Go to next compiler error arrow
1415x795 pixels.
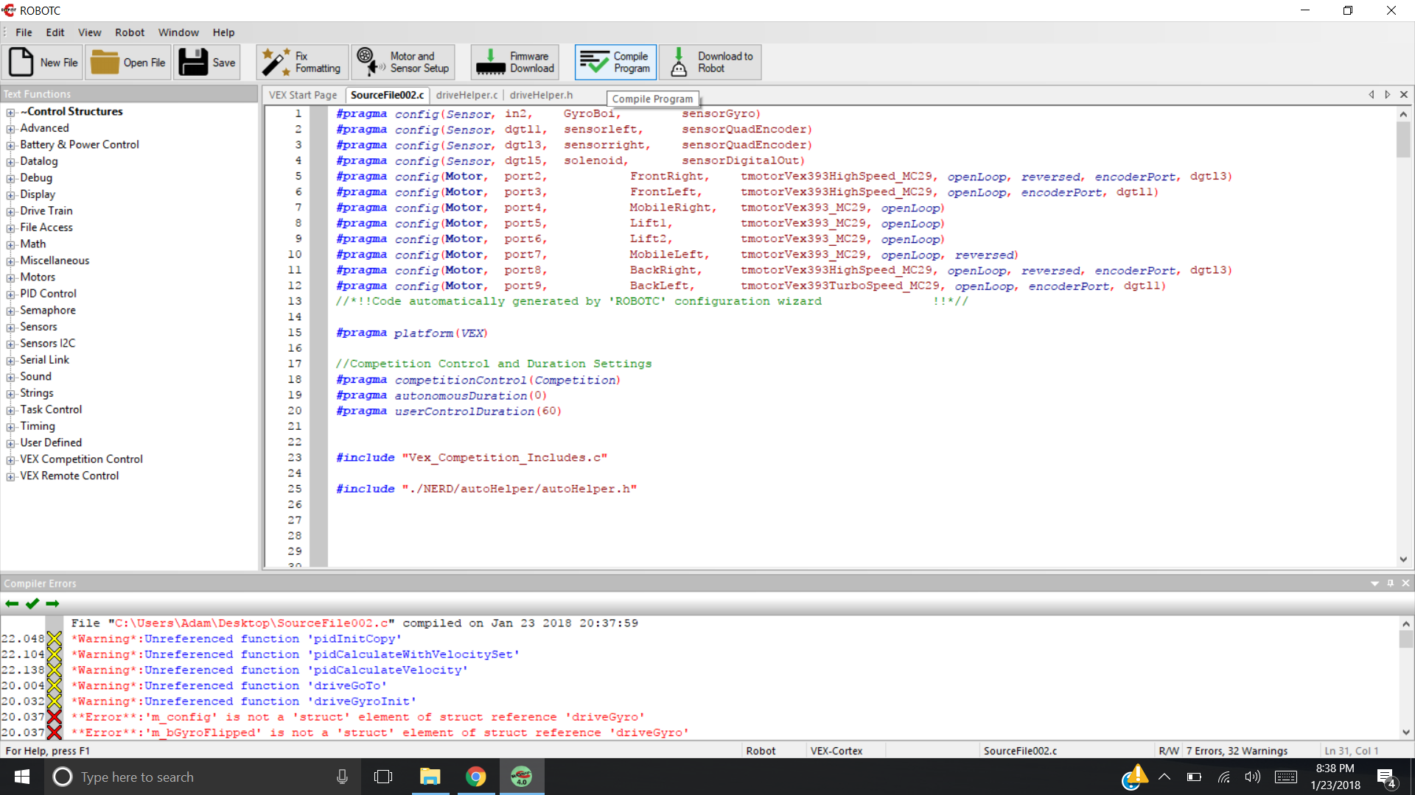point(52,604)
